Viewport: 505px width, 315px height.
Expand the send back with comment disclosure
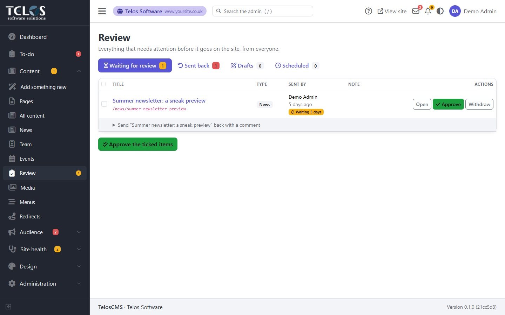coord(186,125)
